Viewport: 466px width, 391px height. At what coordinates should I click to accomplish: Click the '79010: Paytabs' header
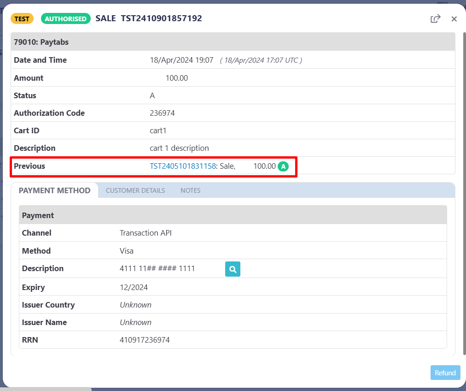[233, 42]
